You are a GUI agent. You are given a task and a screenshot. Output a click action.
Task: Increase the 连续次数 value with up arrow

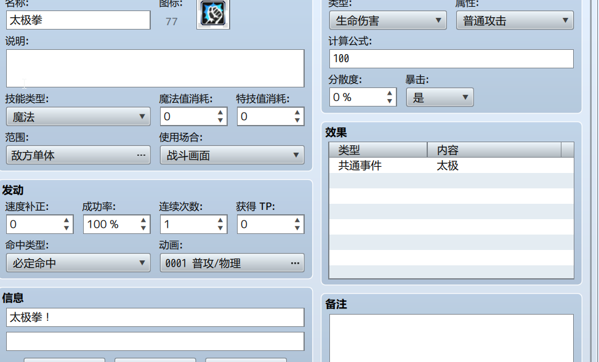[x=220, y=220]
